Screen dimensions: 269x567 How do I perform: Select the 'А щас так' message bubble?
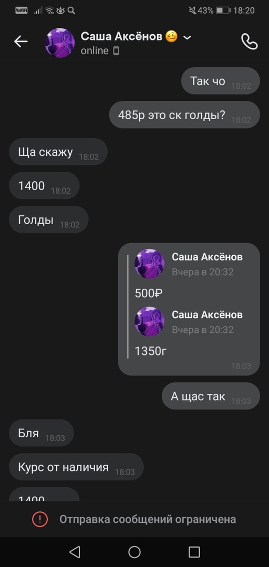pos(211,396)
